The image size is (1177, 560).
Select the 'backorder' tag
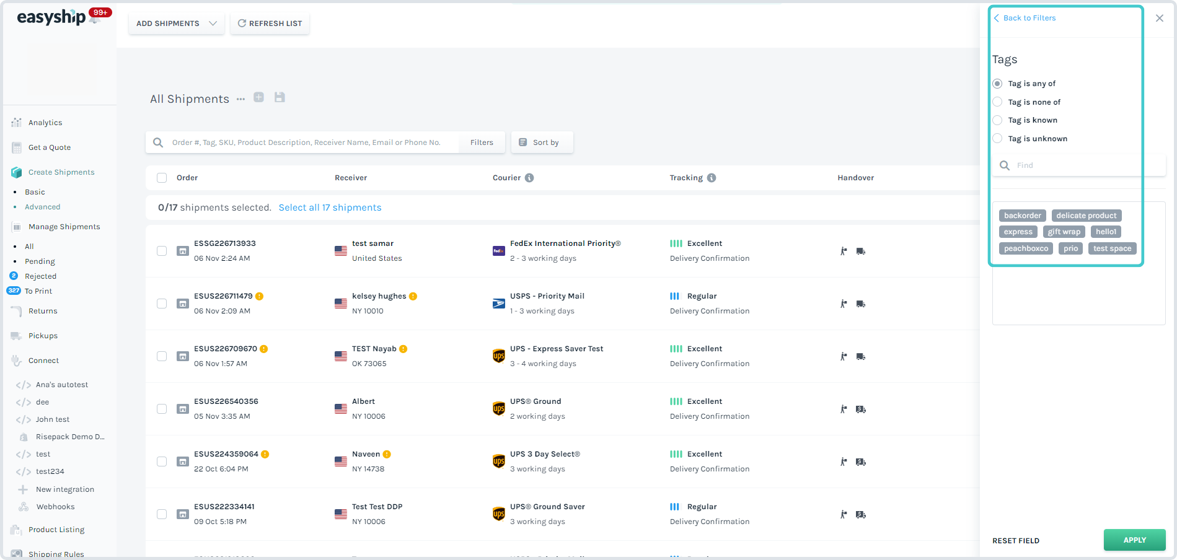point(1023,216)
